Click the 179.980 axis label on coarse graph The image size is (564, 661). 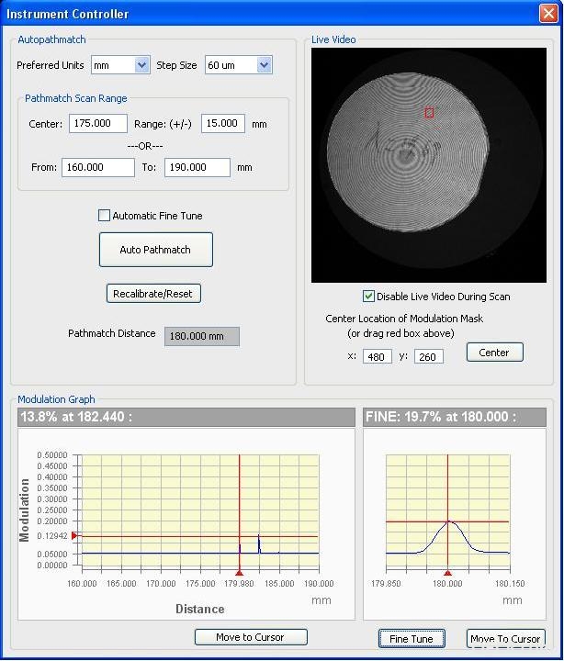(239, 584)
